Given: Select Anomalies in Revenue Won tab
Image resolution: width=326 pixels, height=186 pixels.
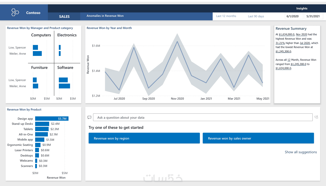Looking at the screenshot, I should click(105, 16).
